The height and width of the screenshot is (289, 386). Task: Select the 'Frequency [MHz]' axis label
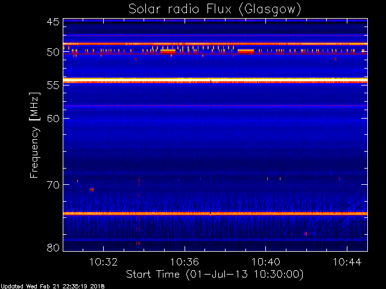(x=34, y=135)
